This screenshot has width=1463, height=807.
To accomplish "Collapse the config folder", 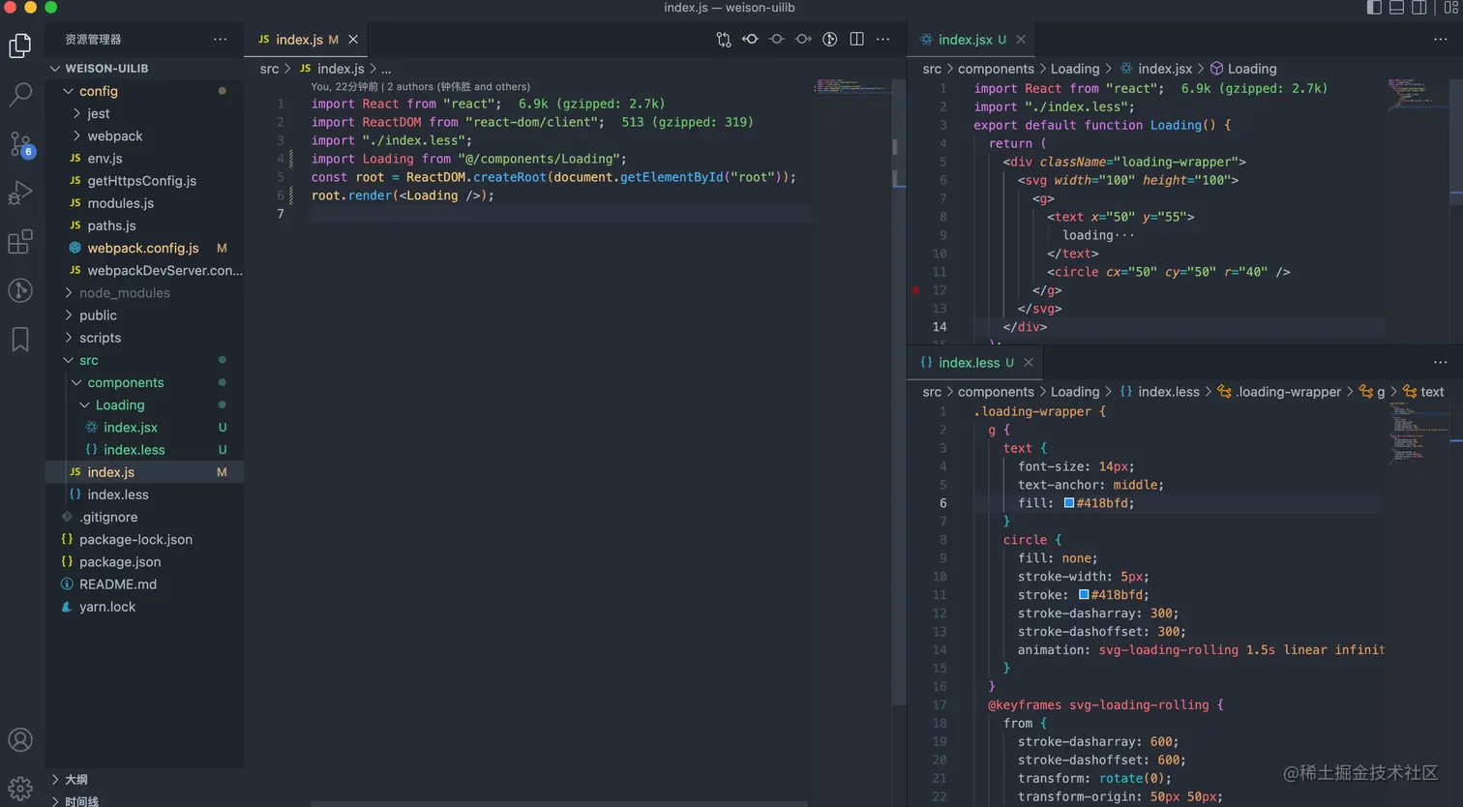I will click(x=98, y=91).
